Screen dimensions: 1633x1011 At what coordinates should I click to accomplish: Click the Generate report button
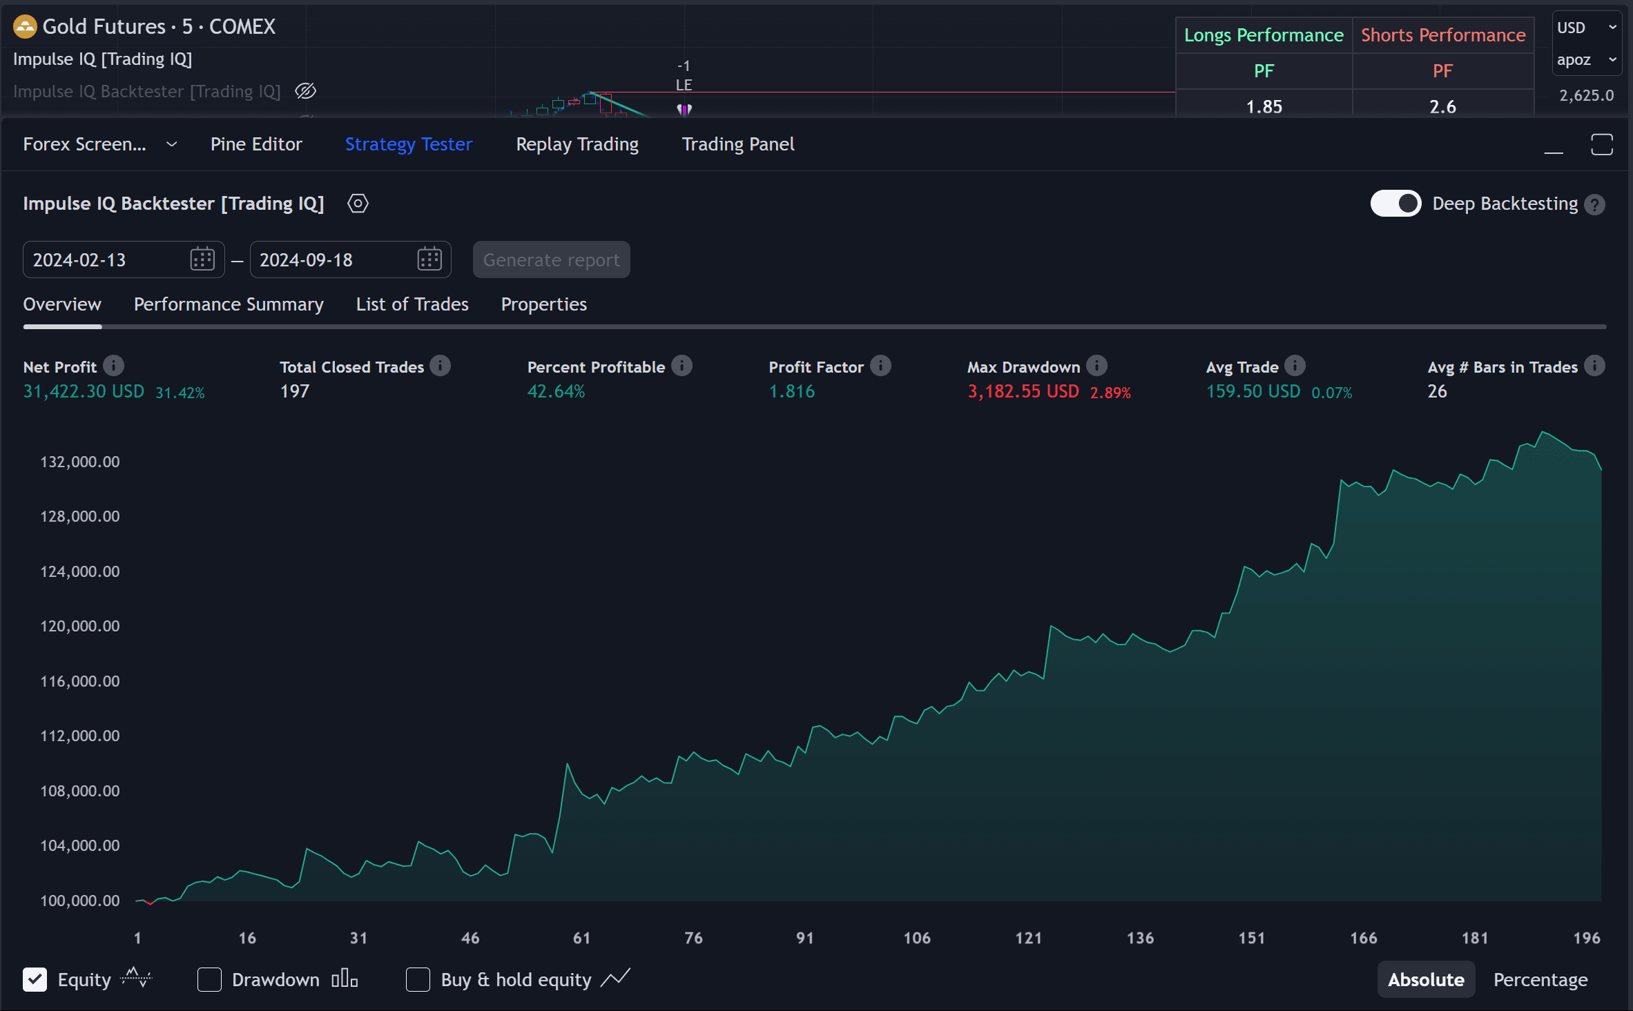pyautogui.click(x=551, y=259)
